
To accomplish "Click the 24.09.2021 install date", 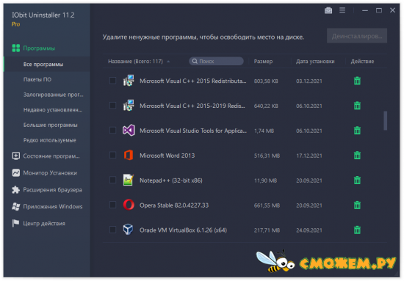I will 309,230.
